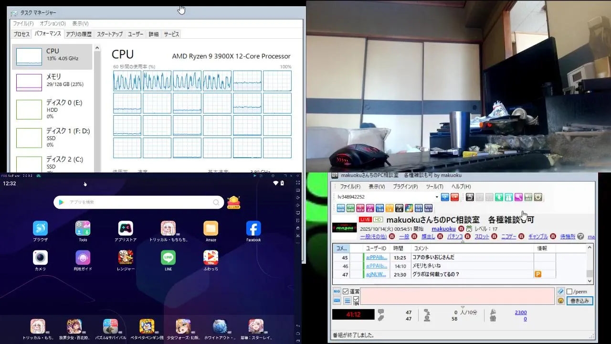
Task: Select the NHK channel 1 icon
Action: point(341,208)
